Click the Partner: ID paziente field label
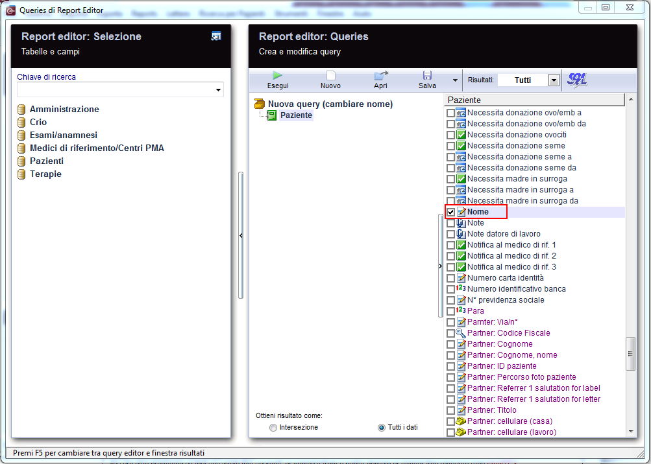The height and width of the screenshot is (464, 651). 502,366
